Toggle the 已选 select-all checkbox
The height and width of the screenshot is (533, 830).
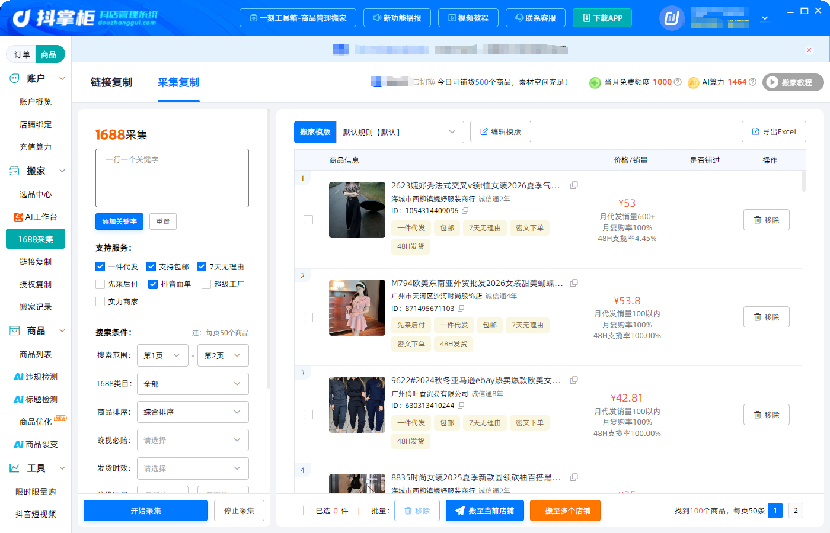click(308, 510)
